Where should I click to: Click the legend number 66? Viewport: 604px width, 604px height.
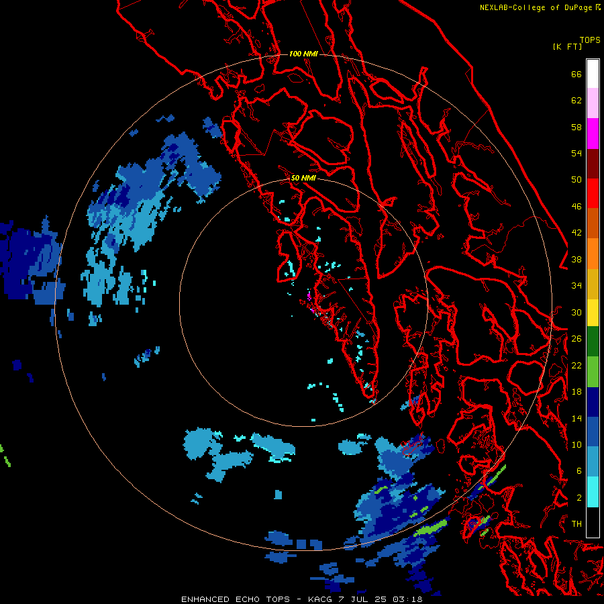[x=576, y=74]
